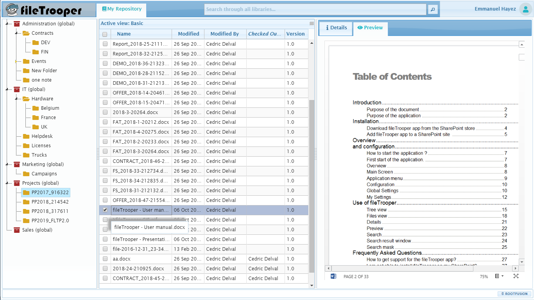This screenshot has width=534, height=300.
Task: Click the France folder icon
Action: 36,118
